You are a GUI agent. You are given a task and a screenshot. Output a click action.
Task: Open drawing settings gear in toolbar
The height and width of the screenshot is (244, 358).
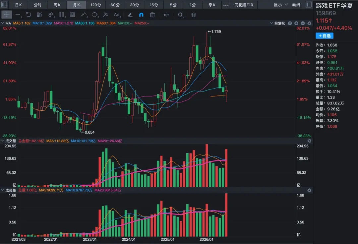click(180, 15)
